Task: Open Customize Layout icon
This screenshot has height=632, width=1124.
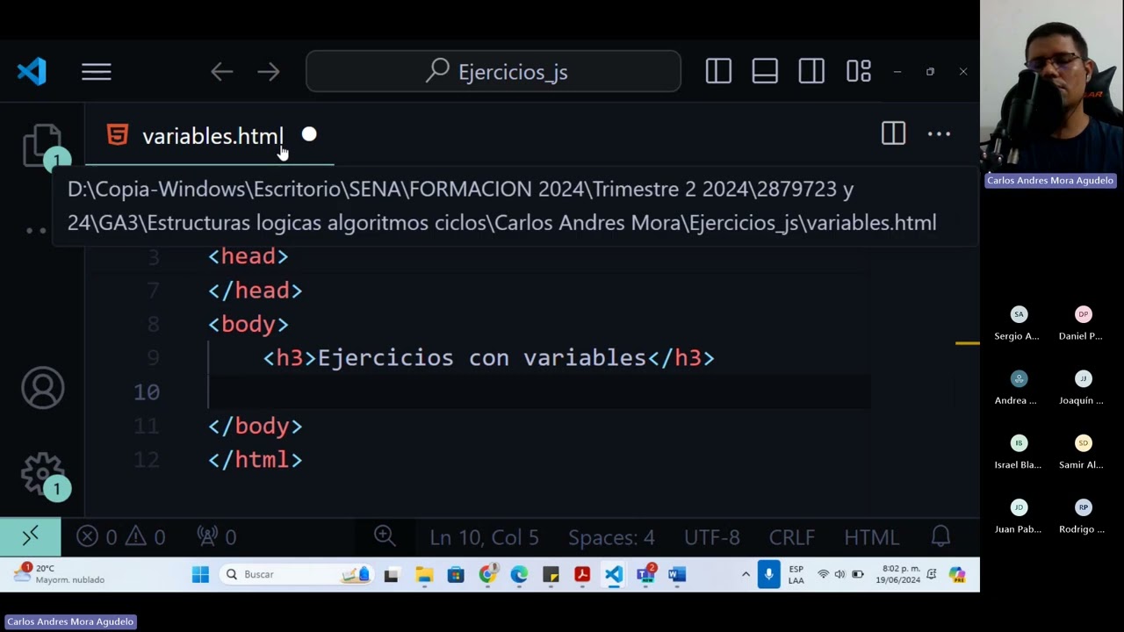Action: tap(858, 72)
